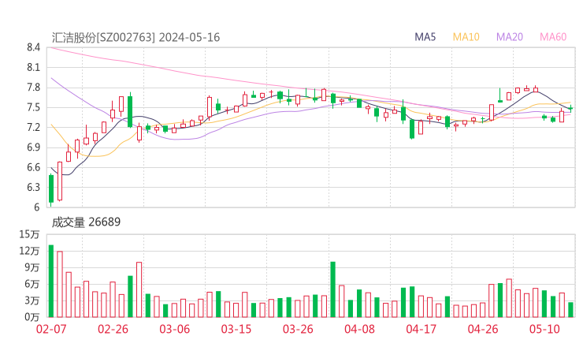This screenshot has width=583, height=347.
Task: Click the last green volume bar at chart end
Action: coord(570,310)
